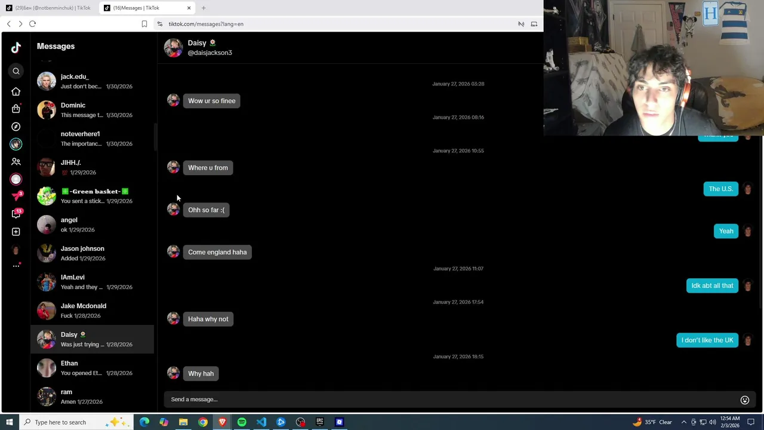Open the Windows notification center
The image size is (764, 430).
(751, 422)
